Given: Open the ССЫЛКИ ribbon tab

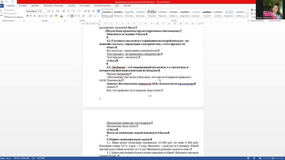Looking at the screenshot, I should pyautogui.click(x=71, y=6).
